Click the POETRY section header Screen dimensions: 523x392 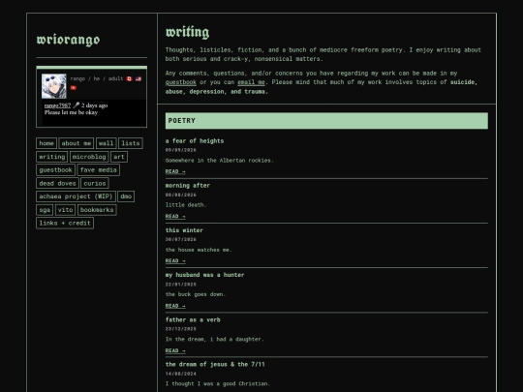coord(326,121)
